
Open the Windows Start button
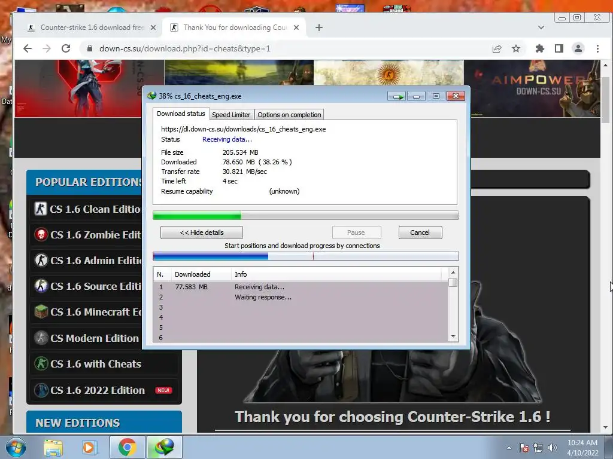(16, 447)
